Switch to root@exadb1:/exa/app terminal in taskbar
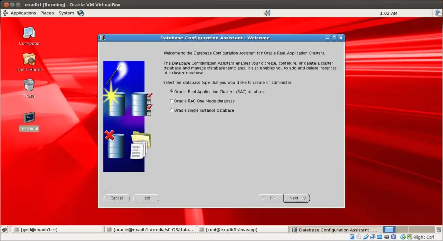Viewport: 443px width, 241px height. click(x=243, y=230)
